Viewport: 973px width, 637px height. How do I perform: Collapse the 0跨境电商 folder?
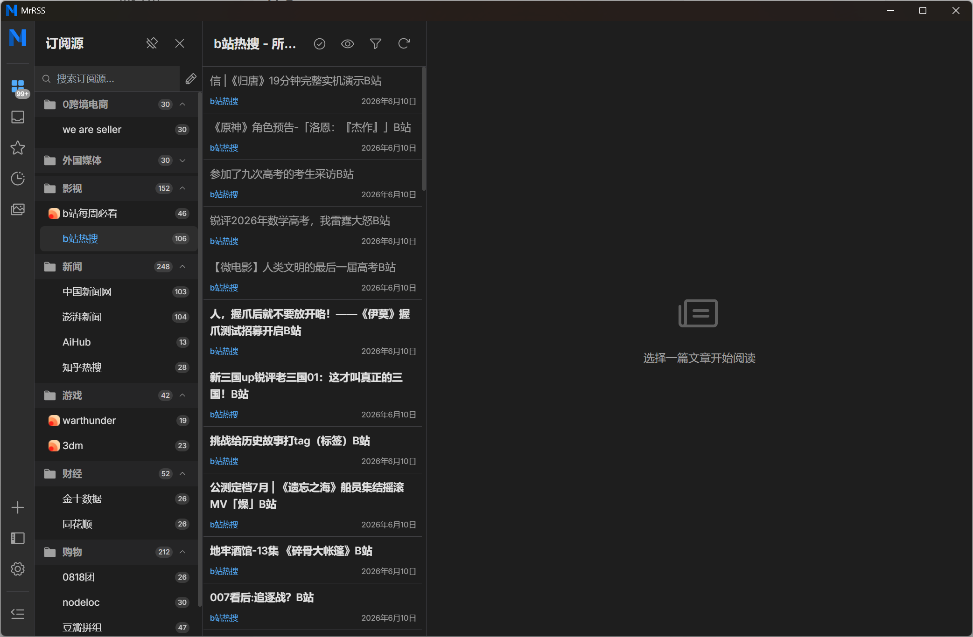(182, 104)
